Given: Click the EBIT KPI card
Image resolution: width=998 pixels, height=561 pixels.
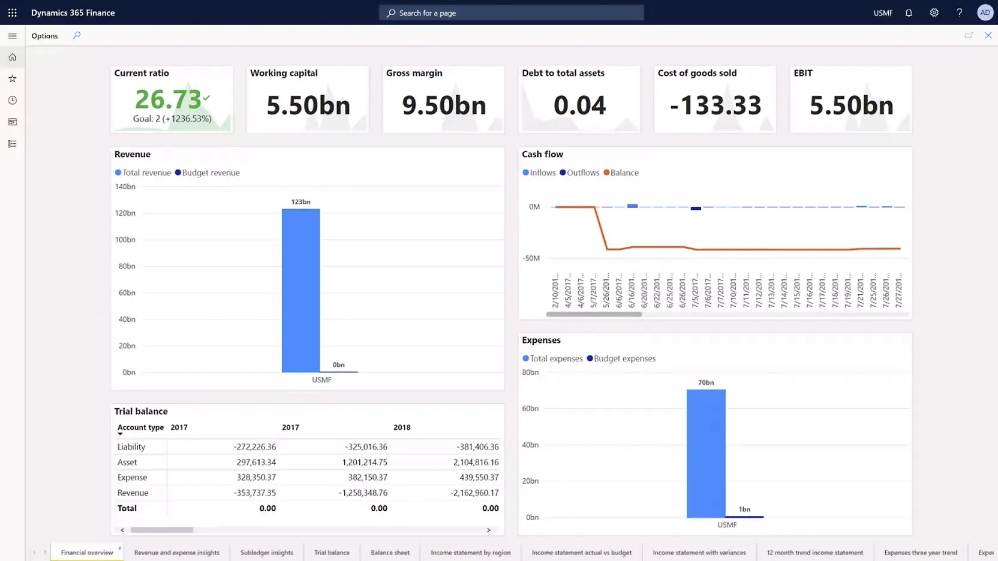Looking at the screenshot, I should click(851, 99).
